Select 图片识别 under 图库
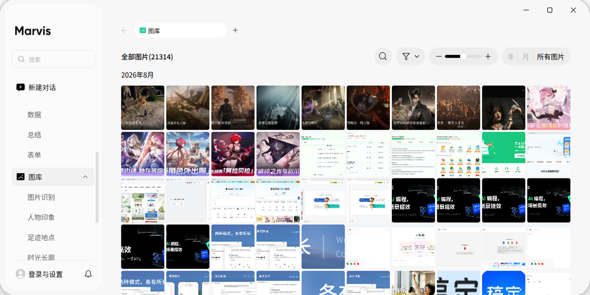Image resolution: width=590 pixels, height=295 pixels. [x=41, y=197]
